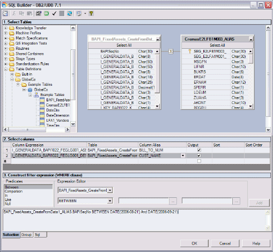This screenshot has height=252, width=273.
Task: Expand the Machine Profiles tree node
Action: pos(6,33)
